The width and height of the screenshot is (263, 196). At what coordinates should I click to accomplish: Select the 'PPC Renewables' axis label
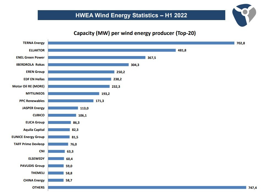pyautogui.click(x=32, y=101)
